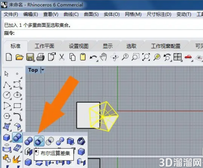This screenshot has height=168, width=203.
Task: Click the Copy icon
Action: 72,57
